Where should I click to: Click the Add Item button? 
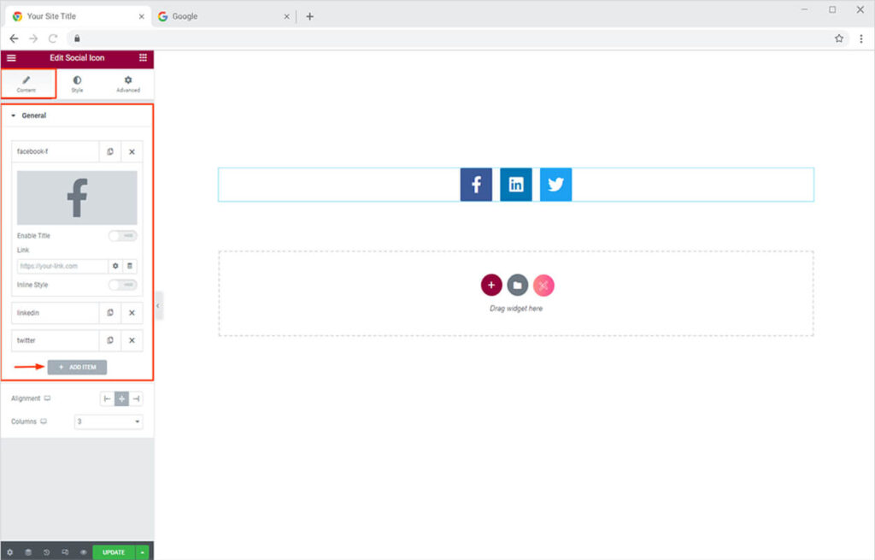pyautogui.click(x=77, y=367)
